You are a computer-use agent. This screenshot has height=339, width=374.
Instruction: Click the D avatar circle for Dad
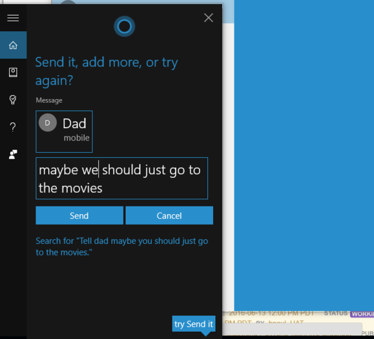tap(48, 122)
